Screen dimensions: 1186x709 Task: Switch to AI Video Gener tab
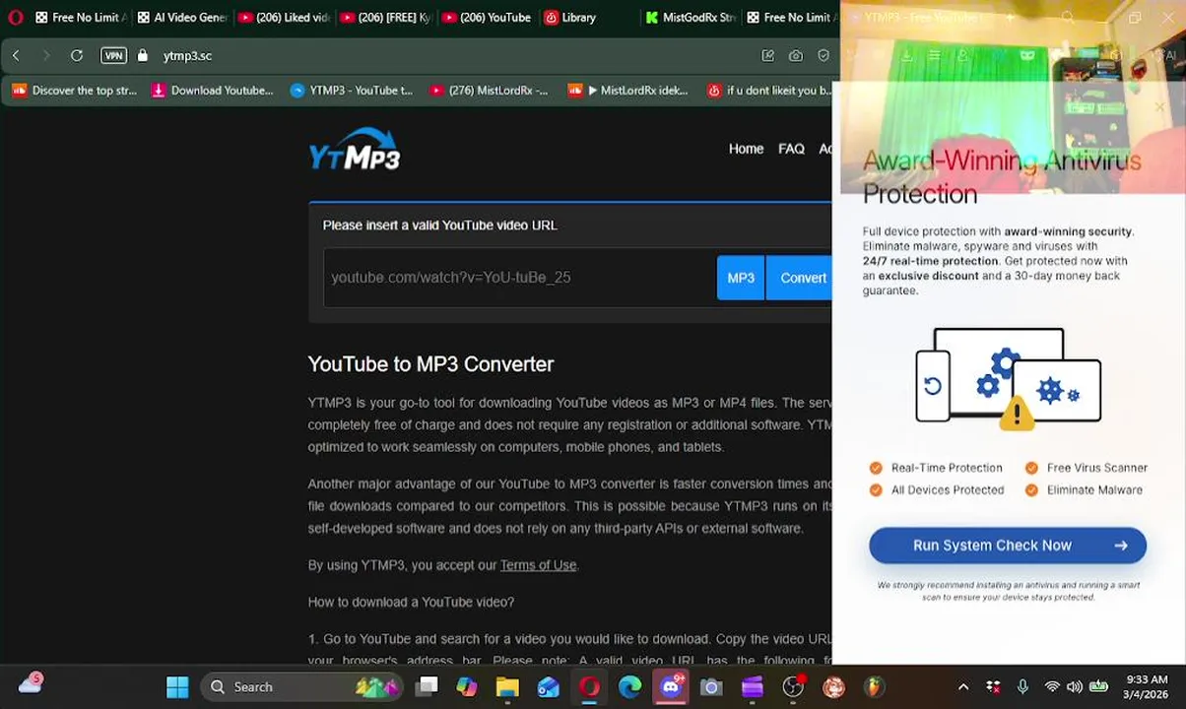[182, 17]
